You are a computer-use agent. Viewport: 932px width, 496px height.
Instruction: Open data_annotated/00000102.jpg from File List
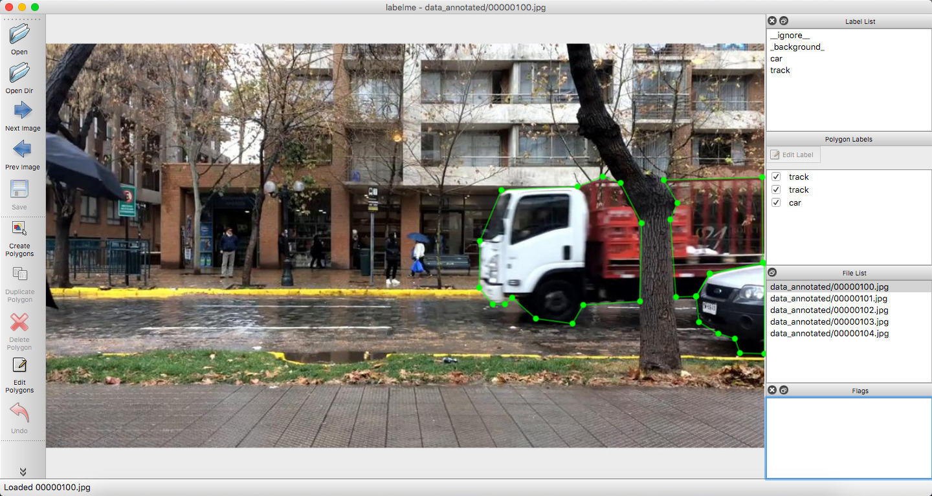pyautogui.click(x=829, y=310)
